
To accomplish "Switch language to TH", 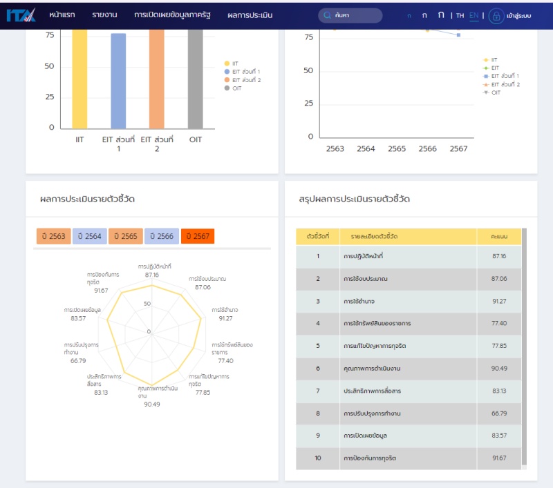I will 460,15.
